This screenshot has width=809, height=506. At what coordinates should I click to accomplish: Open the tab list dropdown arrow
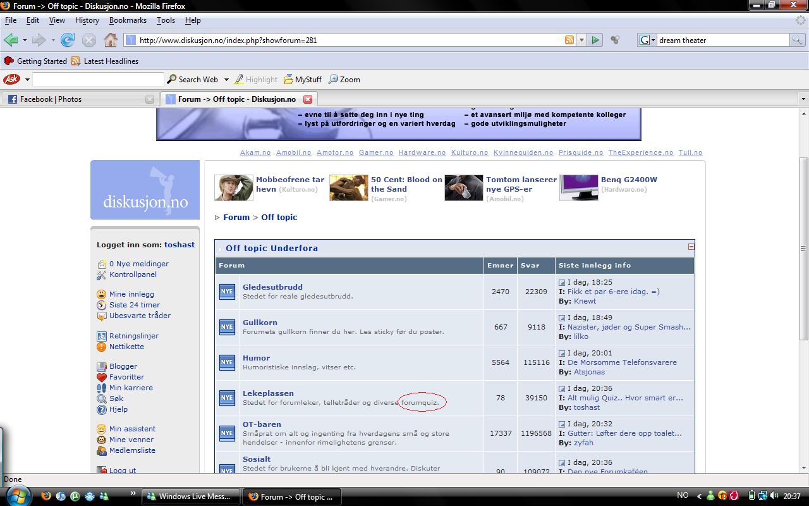click(803, 99)
